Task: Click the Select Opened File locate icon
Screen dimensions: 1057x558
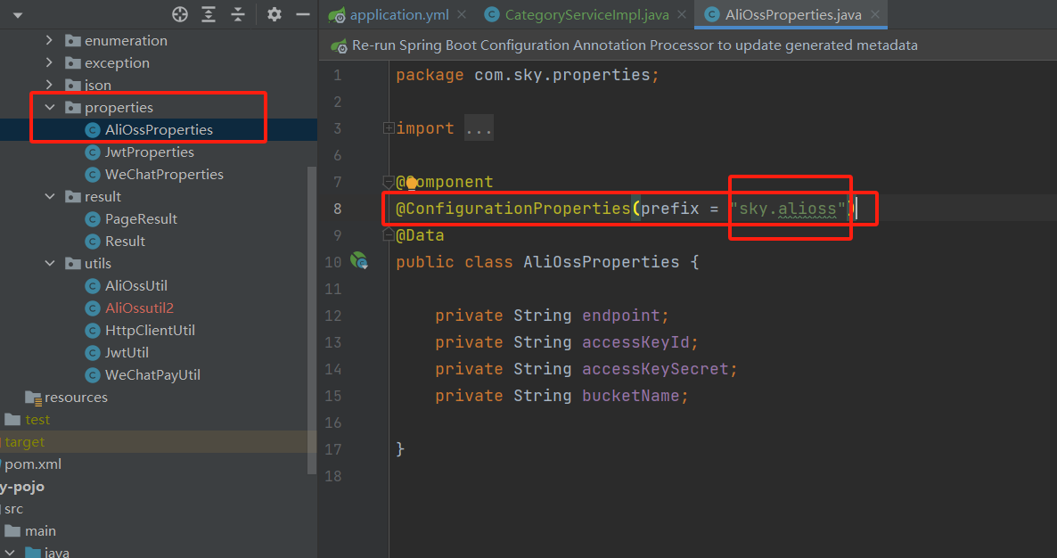Action: tap(180, 14)
